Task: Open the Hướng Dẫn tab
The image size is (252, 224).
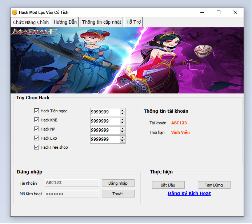Action: click(65, 22)
